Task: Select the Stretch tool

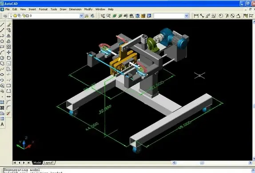Action: tap(8, 69)
